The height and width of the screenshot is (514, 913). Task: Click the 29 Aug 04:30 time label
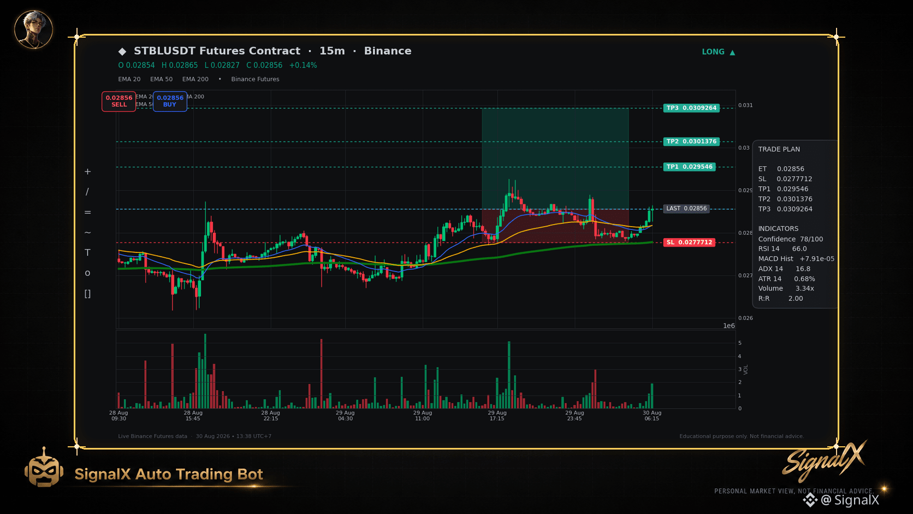point(345,416)
